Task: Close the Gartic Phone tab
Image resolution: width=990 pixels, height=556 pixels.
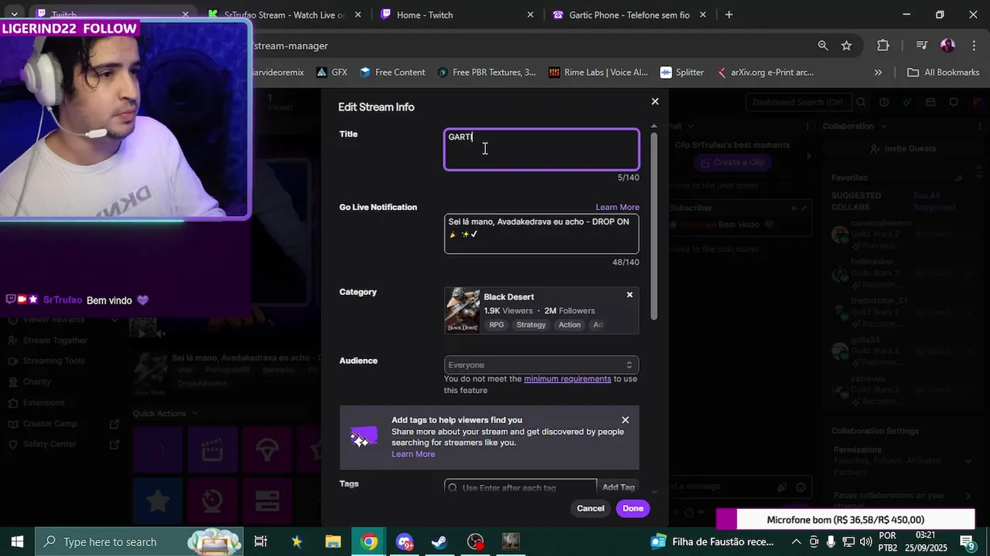Action: point(702,15)
